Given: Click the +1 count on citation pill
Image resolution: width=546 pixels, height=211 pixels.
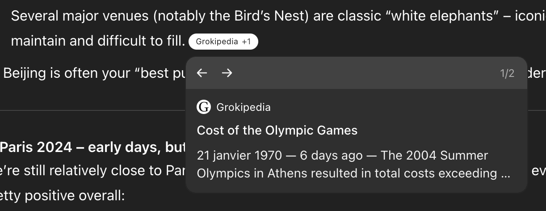Looking at the screenshot, I should click(x=247, y=42).
